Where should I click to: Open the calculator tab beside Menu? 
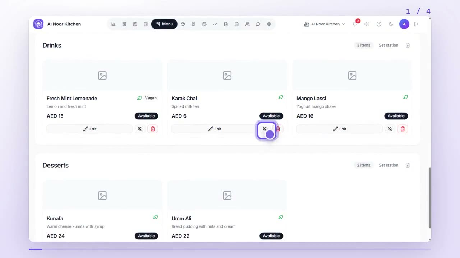tap(146, 24)
